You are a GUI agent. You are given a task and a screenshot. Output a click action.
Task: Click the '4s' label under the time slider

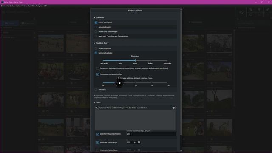click(152, 85)
